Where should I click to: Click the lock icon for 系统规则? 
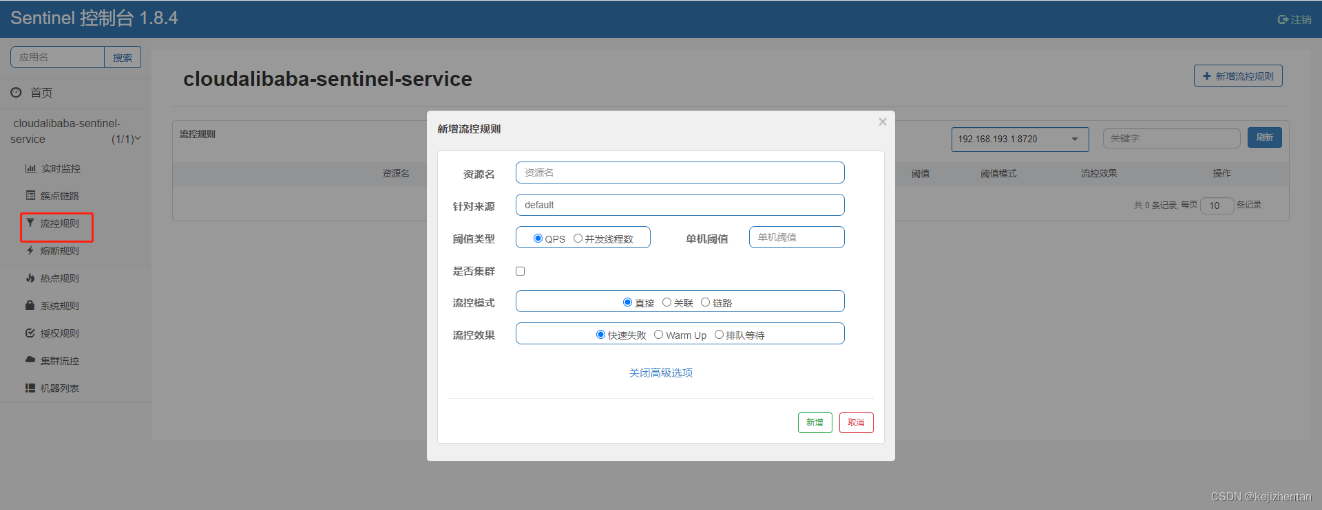point(30,305)
